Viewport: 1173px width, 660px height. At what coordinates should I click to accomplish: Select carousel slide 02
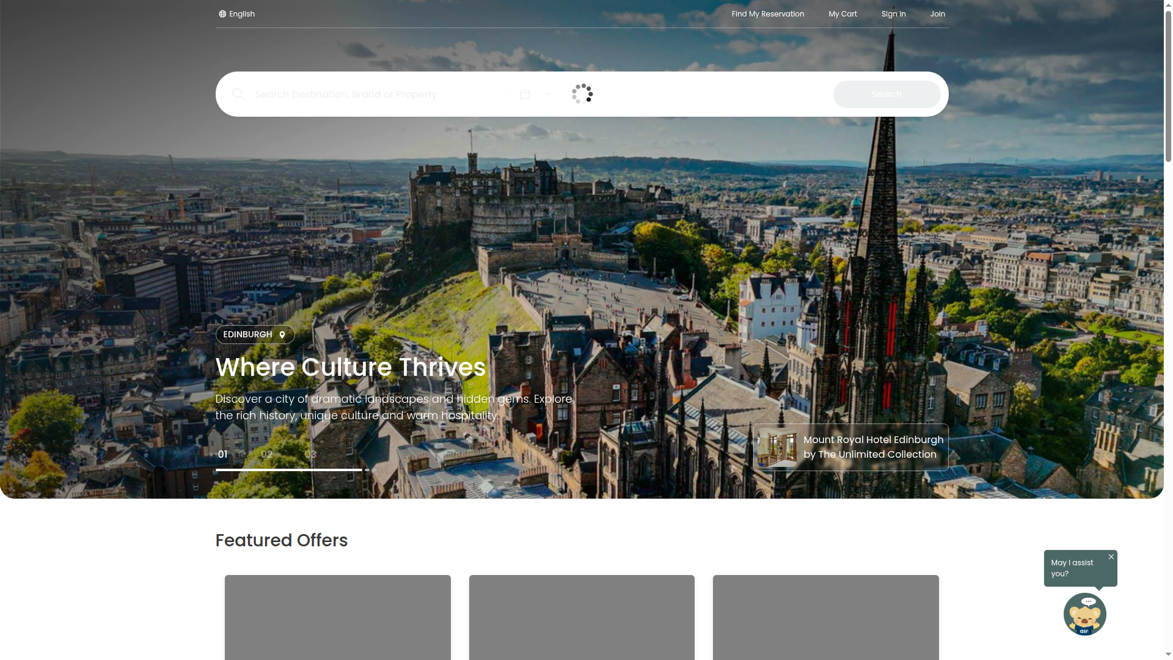click(266, 455)
